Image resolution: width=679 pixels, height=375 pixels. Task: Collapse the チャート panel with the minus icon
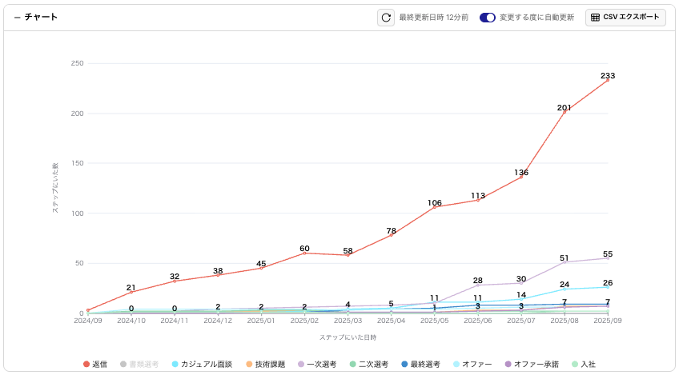[17, 18]
